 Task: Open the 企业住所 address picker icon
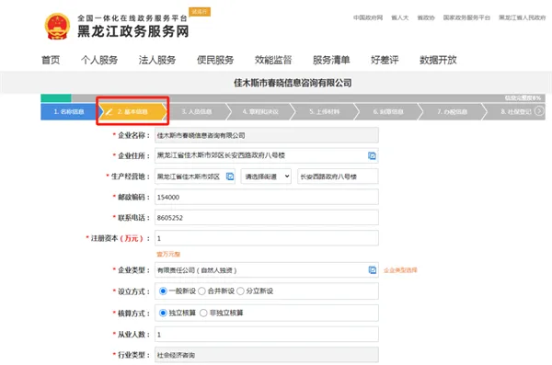(x=372, y=155)
